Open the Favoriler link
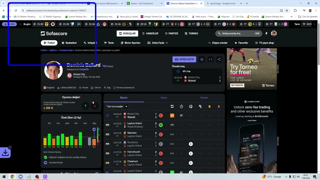320x180 pixels. point(241,43)
